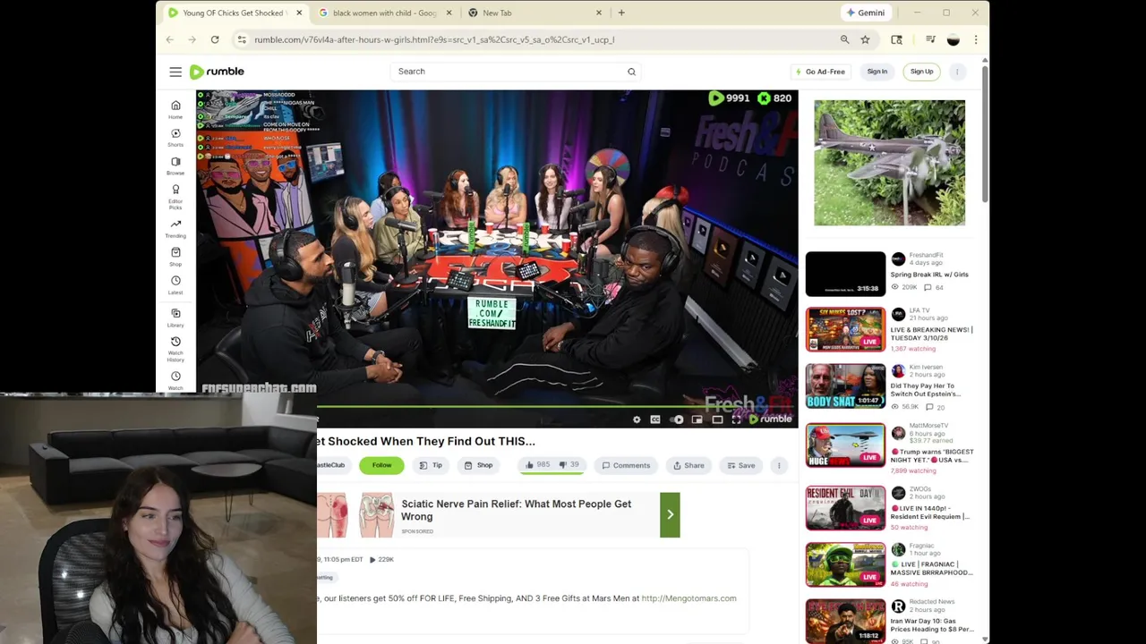Click the search magnifier icon

(x=631, y=72)
